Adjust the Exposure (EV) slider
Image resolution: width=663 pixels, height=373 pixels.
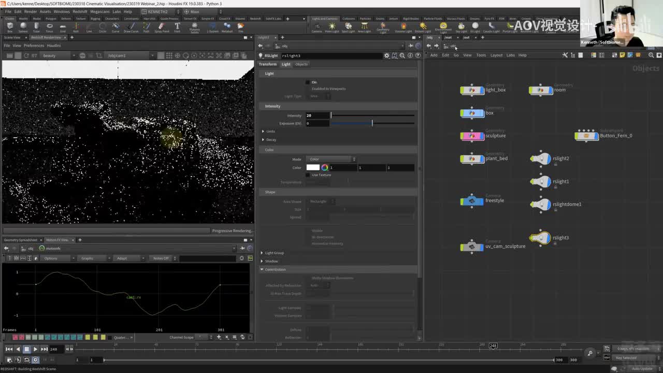373,123
